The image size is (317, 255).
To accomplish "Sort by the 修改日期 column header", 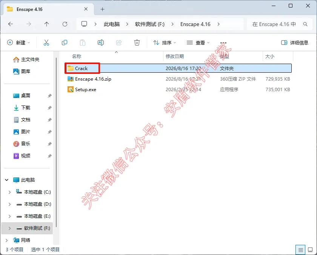I will coord(175,56).
